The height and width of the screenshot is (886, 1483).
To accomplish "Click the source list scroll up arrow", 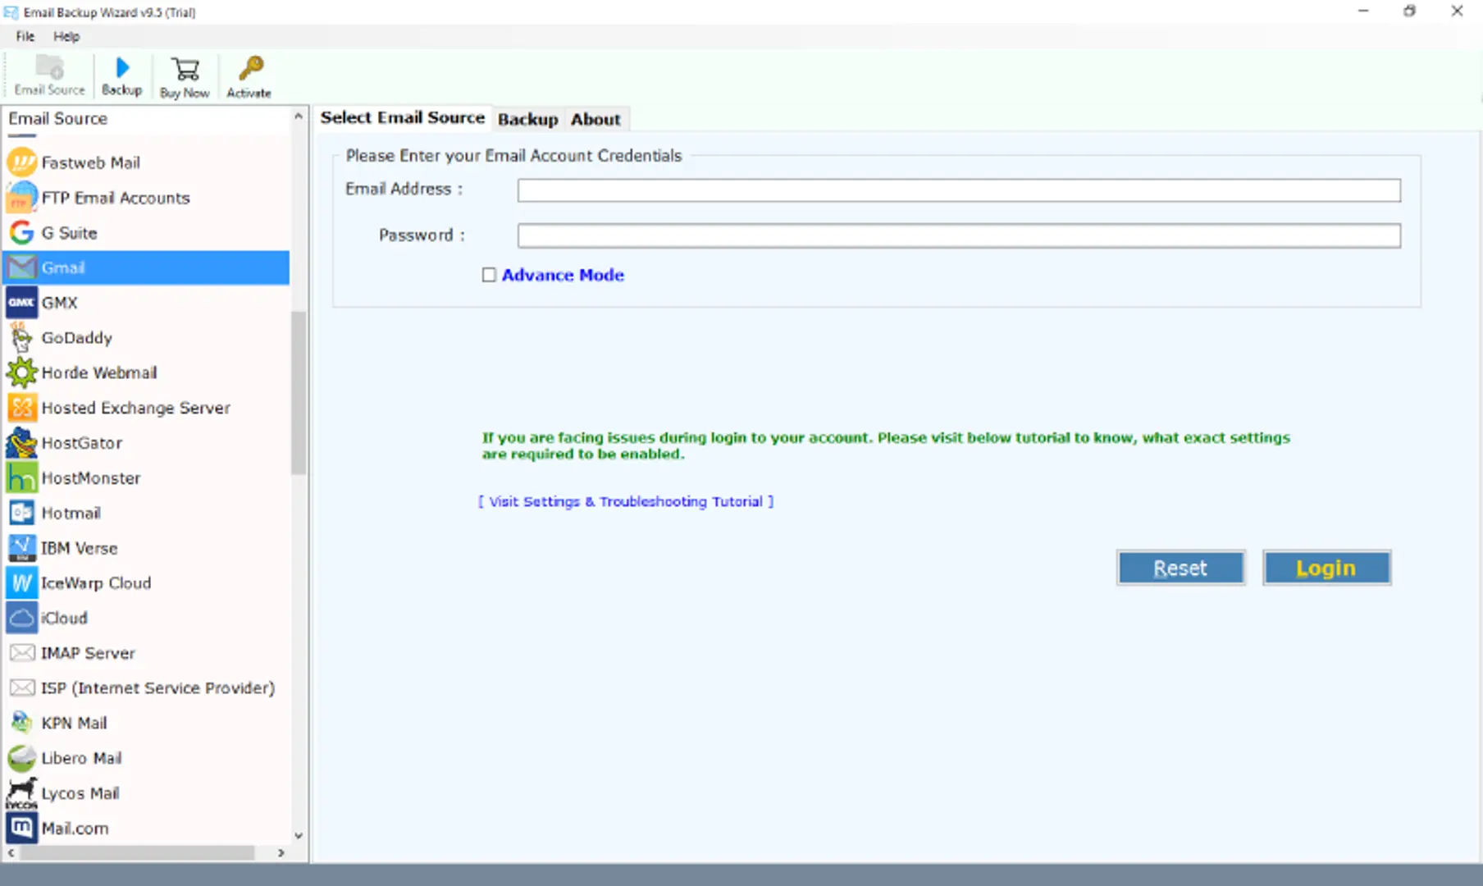I will pos(299,116).
